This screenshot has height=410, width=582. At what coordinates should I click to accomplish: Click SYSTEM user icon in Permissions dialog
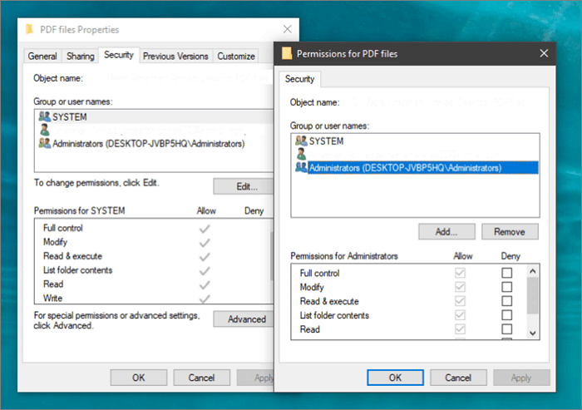(301, 141)
